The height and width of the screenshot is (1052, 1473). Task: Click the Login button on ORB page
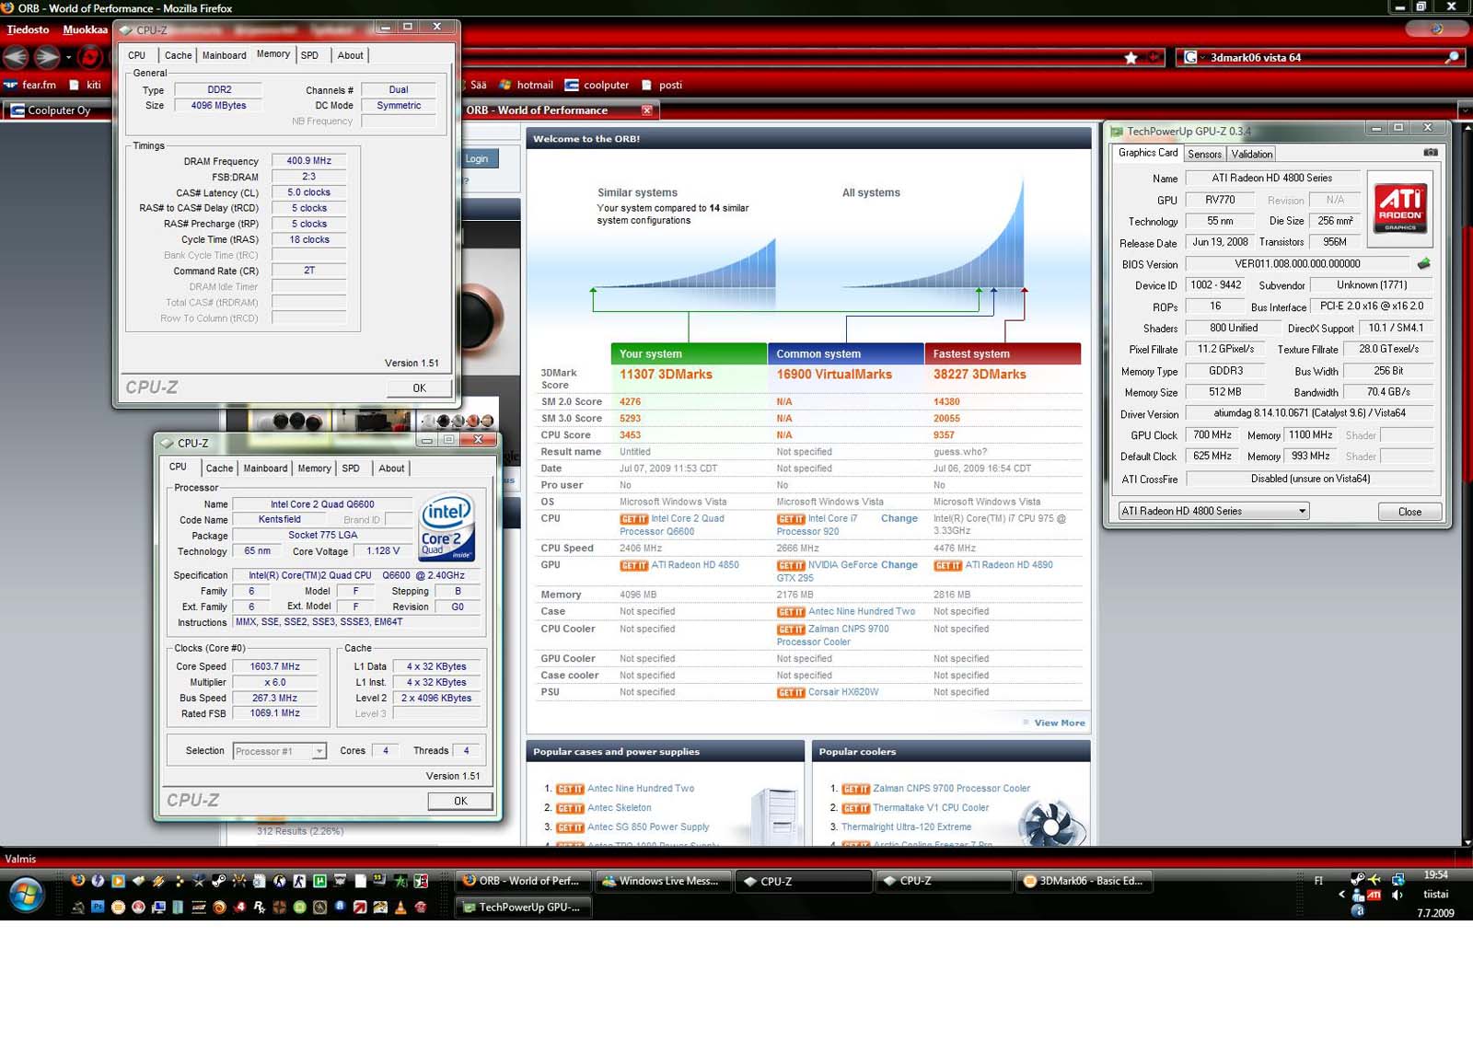click(478, 158)
